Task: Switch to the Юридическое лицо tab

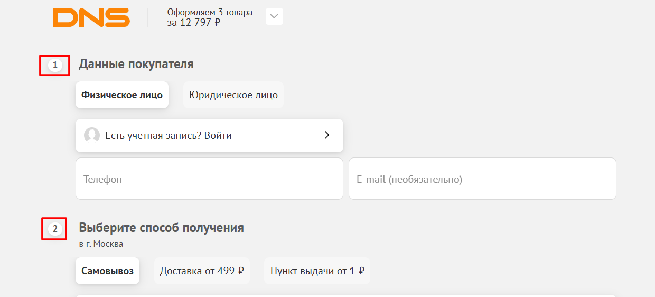Action: [233, 95]
